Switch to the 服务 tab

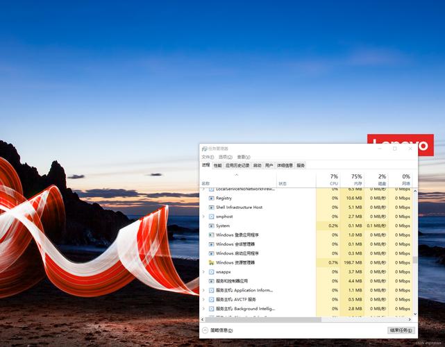click(x=301, y=165)
